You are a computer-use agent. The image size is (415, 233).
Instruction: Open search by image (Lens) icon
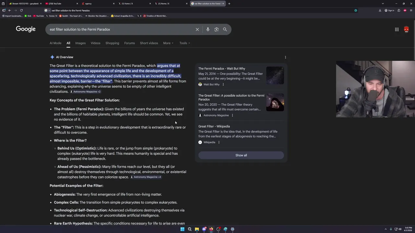pyautogui.click(x=217, y=29)
